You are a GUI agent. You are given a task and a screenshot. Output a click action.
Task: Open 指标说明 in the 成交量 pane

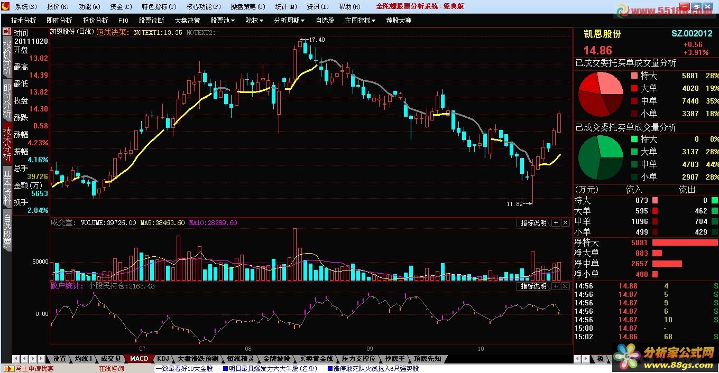pos(533,223)
